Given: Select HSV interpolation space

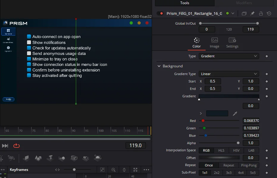Looking at the screenshot, I should click(236, 150).
